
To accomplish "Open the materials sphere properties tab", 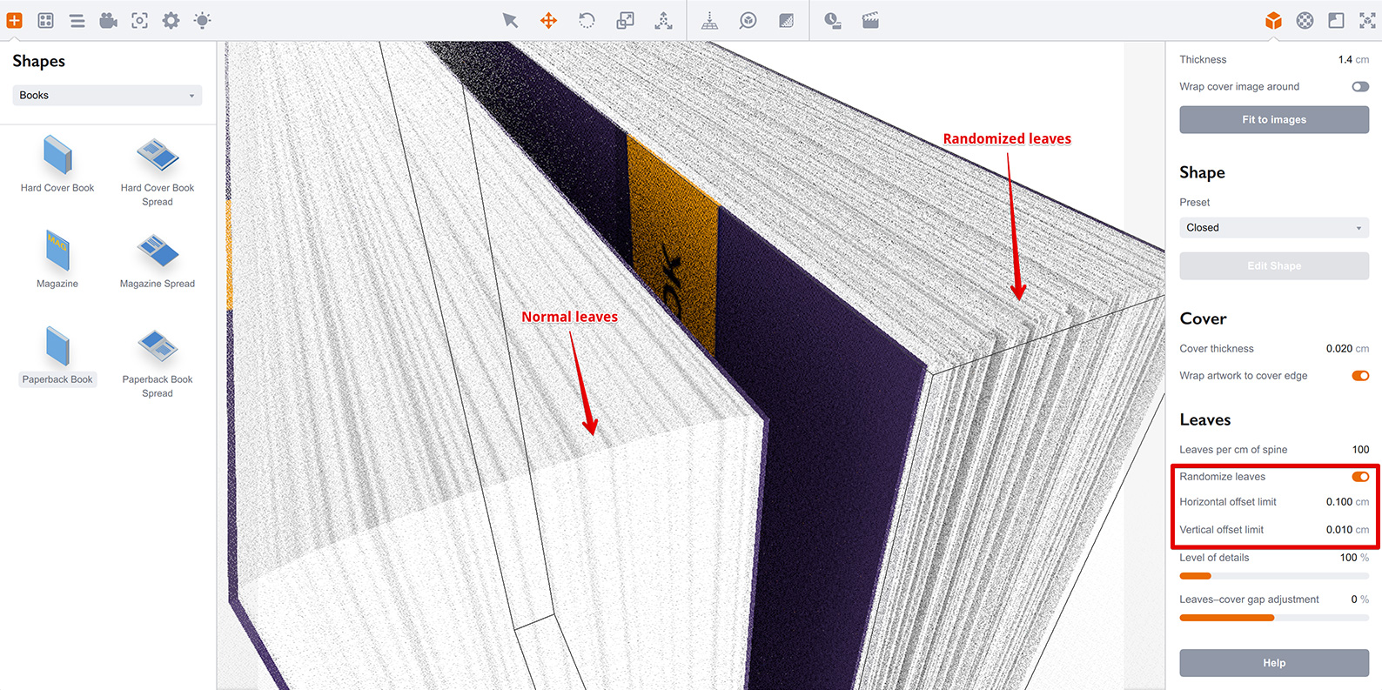I will point(1305,20).
